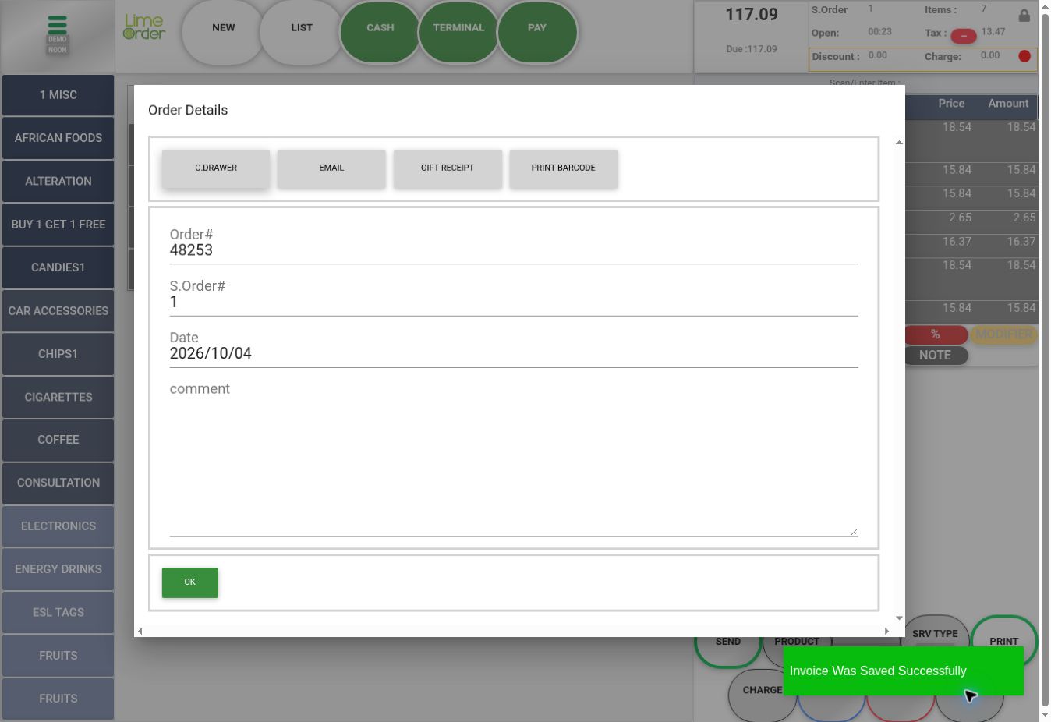Click the PAY button

pos(537,31)
